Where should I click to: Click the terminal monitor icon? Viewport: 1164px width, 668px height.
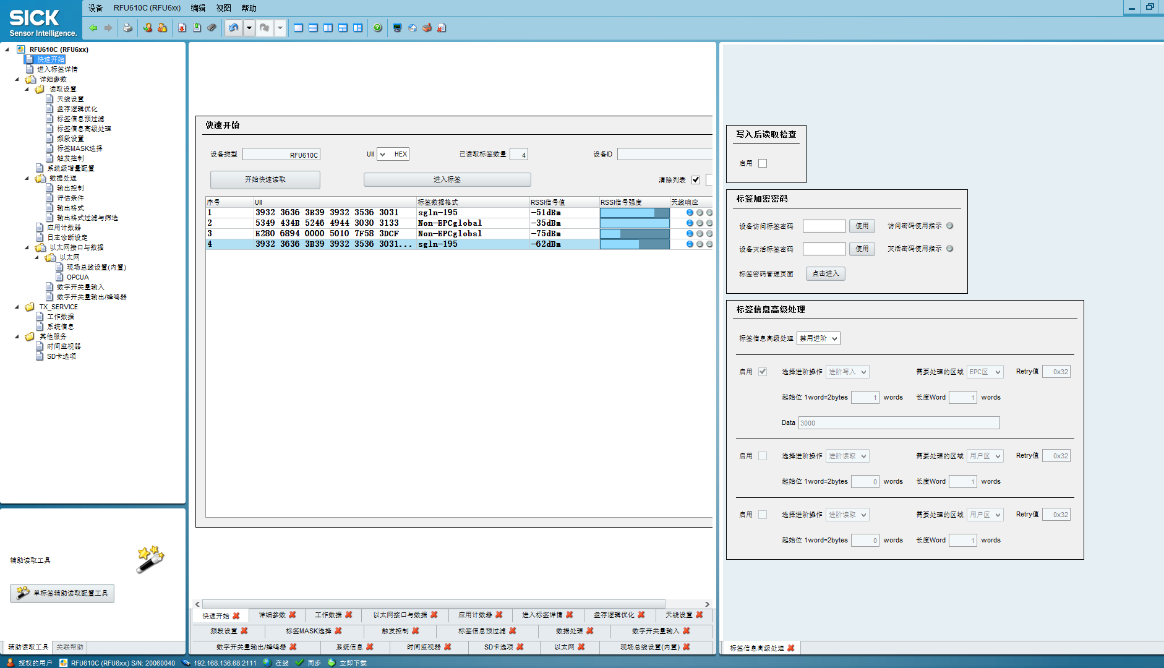coord(397,28)
